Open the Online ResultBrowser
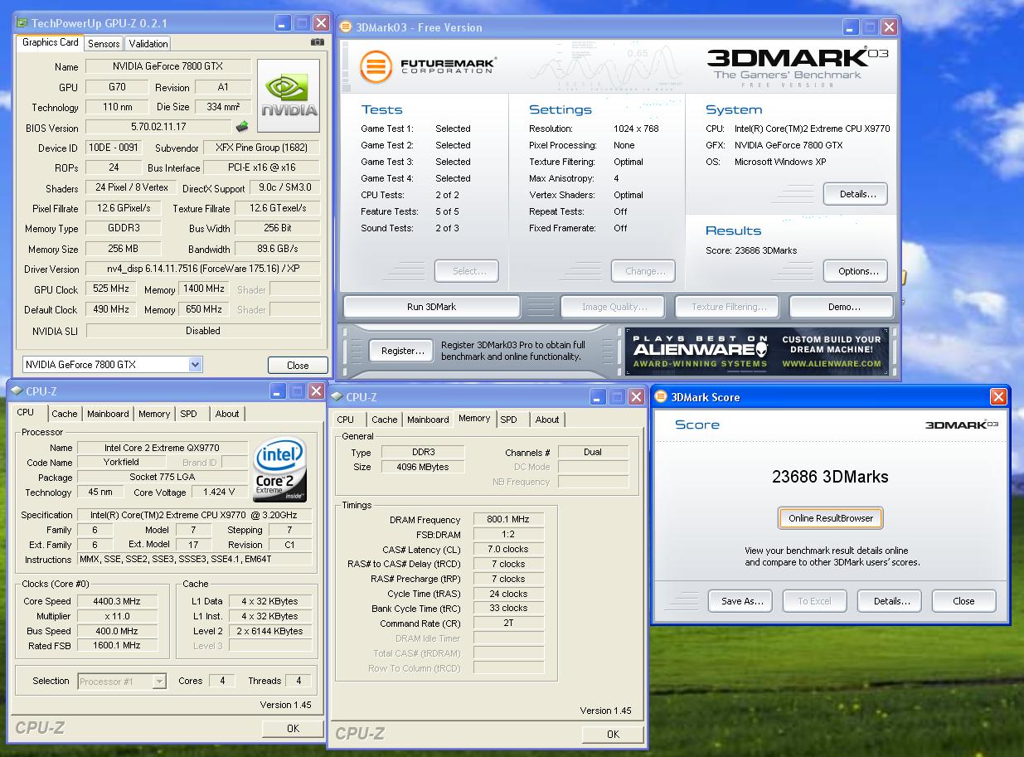Image resolution: width=1024 pixels, height=757 pixels. [831, 518]
